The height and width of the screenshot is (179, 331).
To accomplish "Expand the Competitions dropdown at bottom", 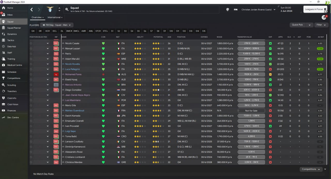I will click(x=311, y=169).
